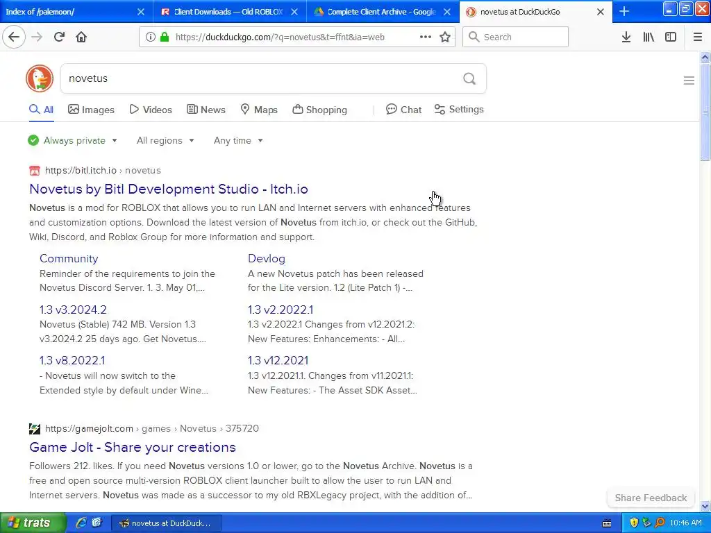Click the forward navigation arrow
The height and width of the screenshot is (533, 711).
(x=37, y=37)
